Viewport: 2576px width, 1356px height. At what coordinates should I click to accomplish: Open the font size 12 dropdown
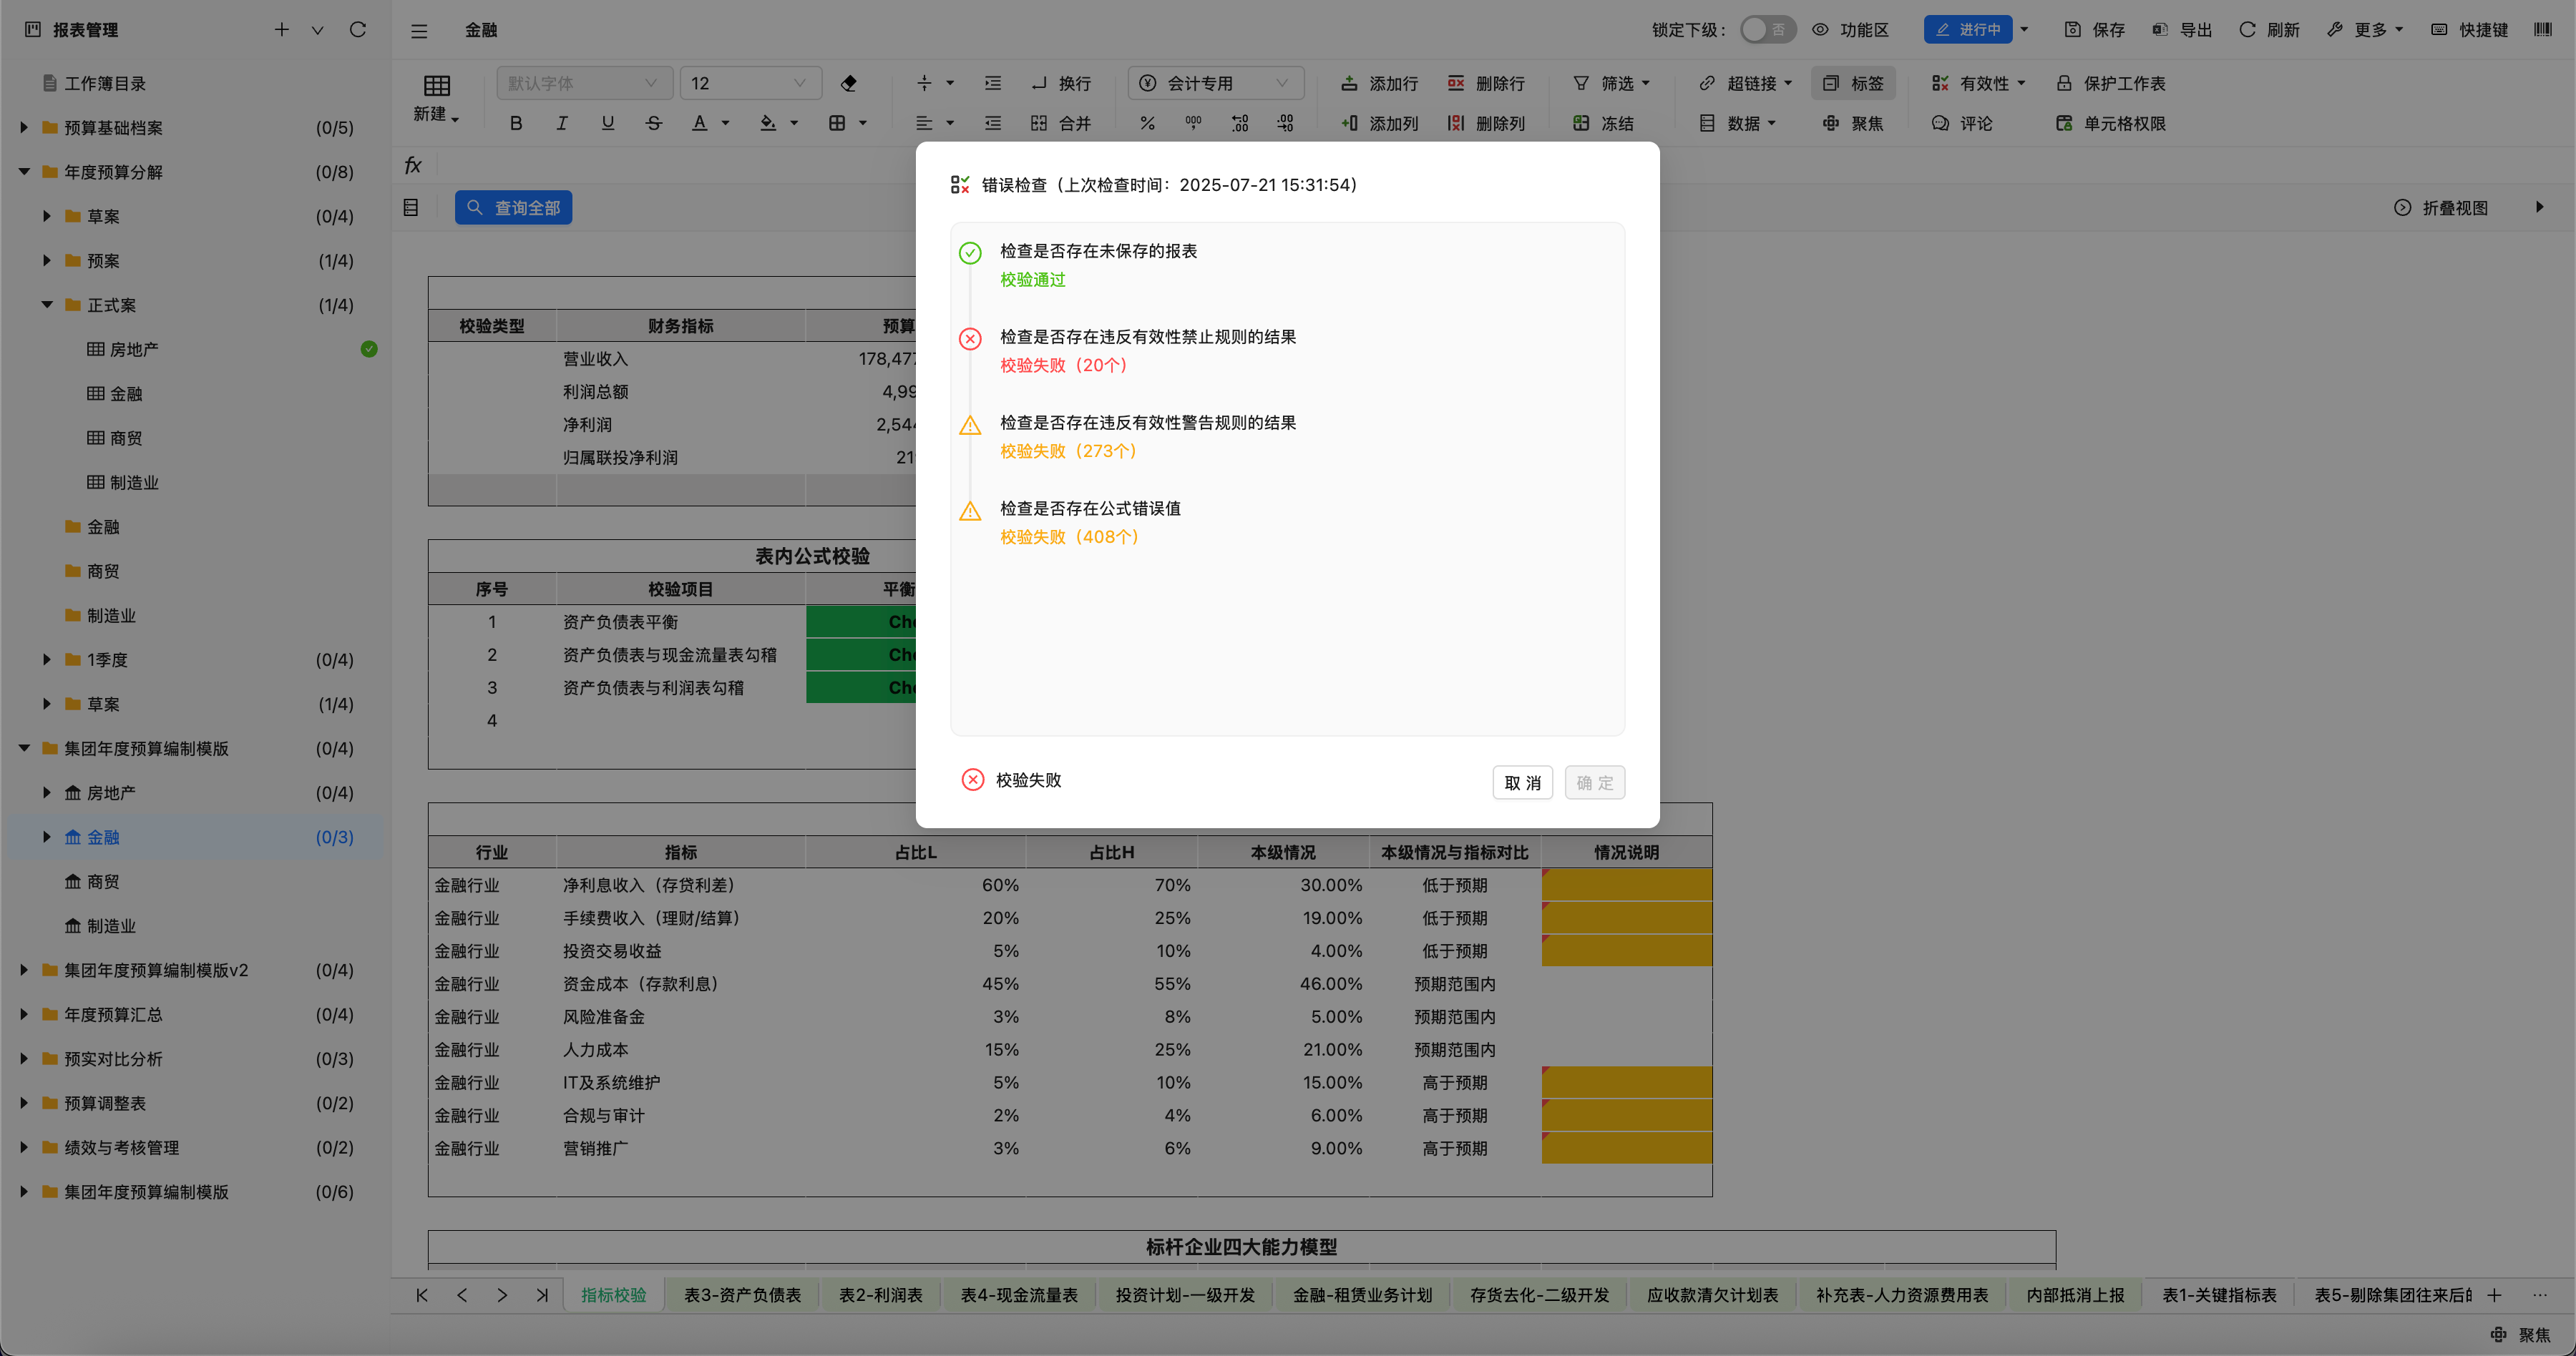(x=750, y=83)
